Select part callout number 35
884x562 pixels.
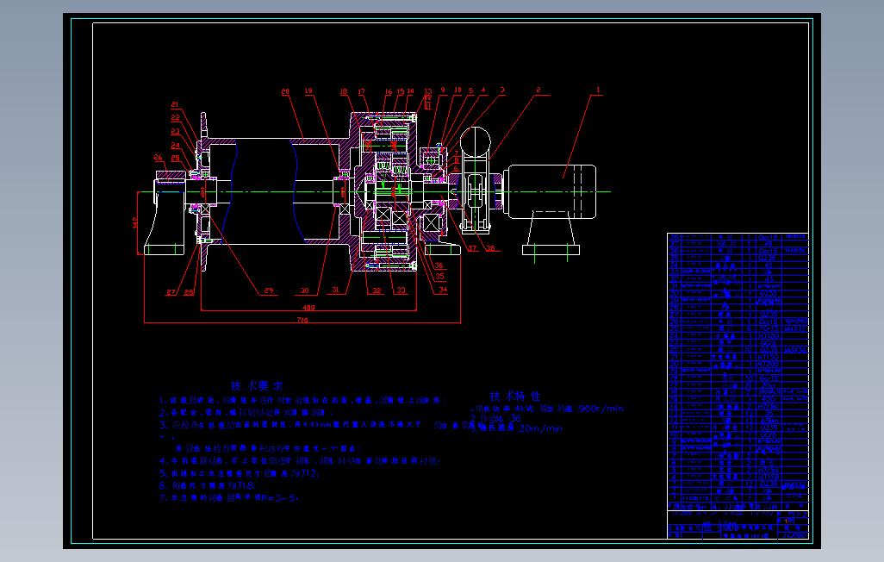[439, 277]
